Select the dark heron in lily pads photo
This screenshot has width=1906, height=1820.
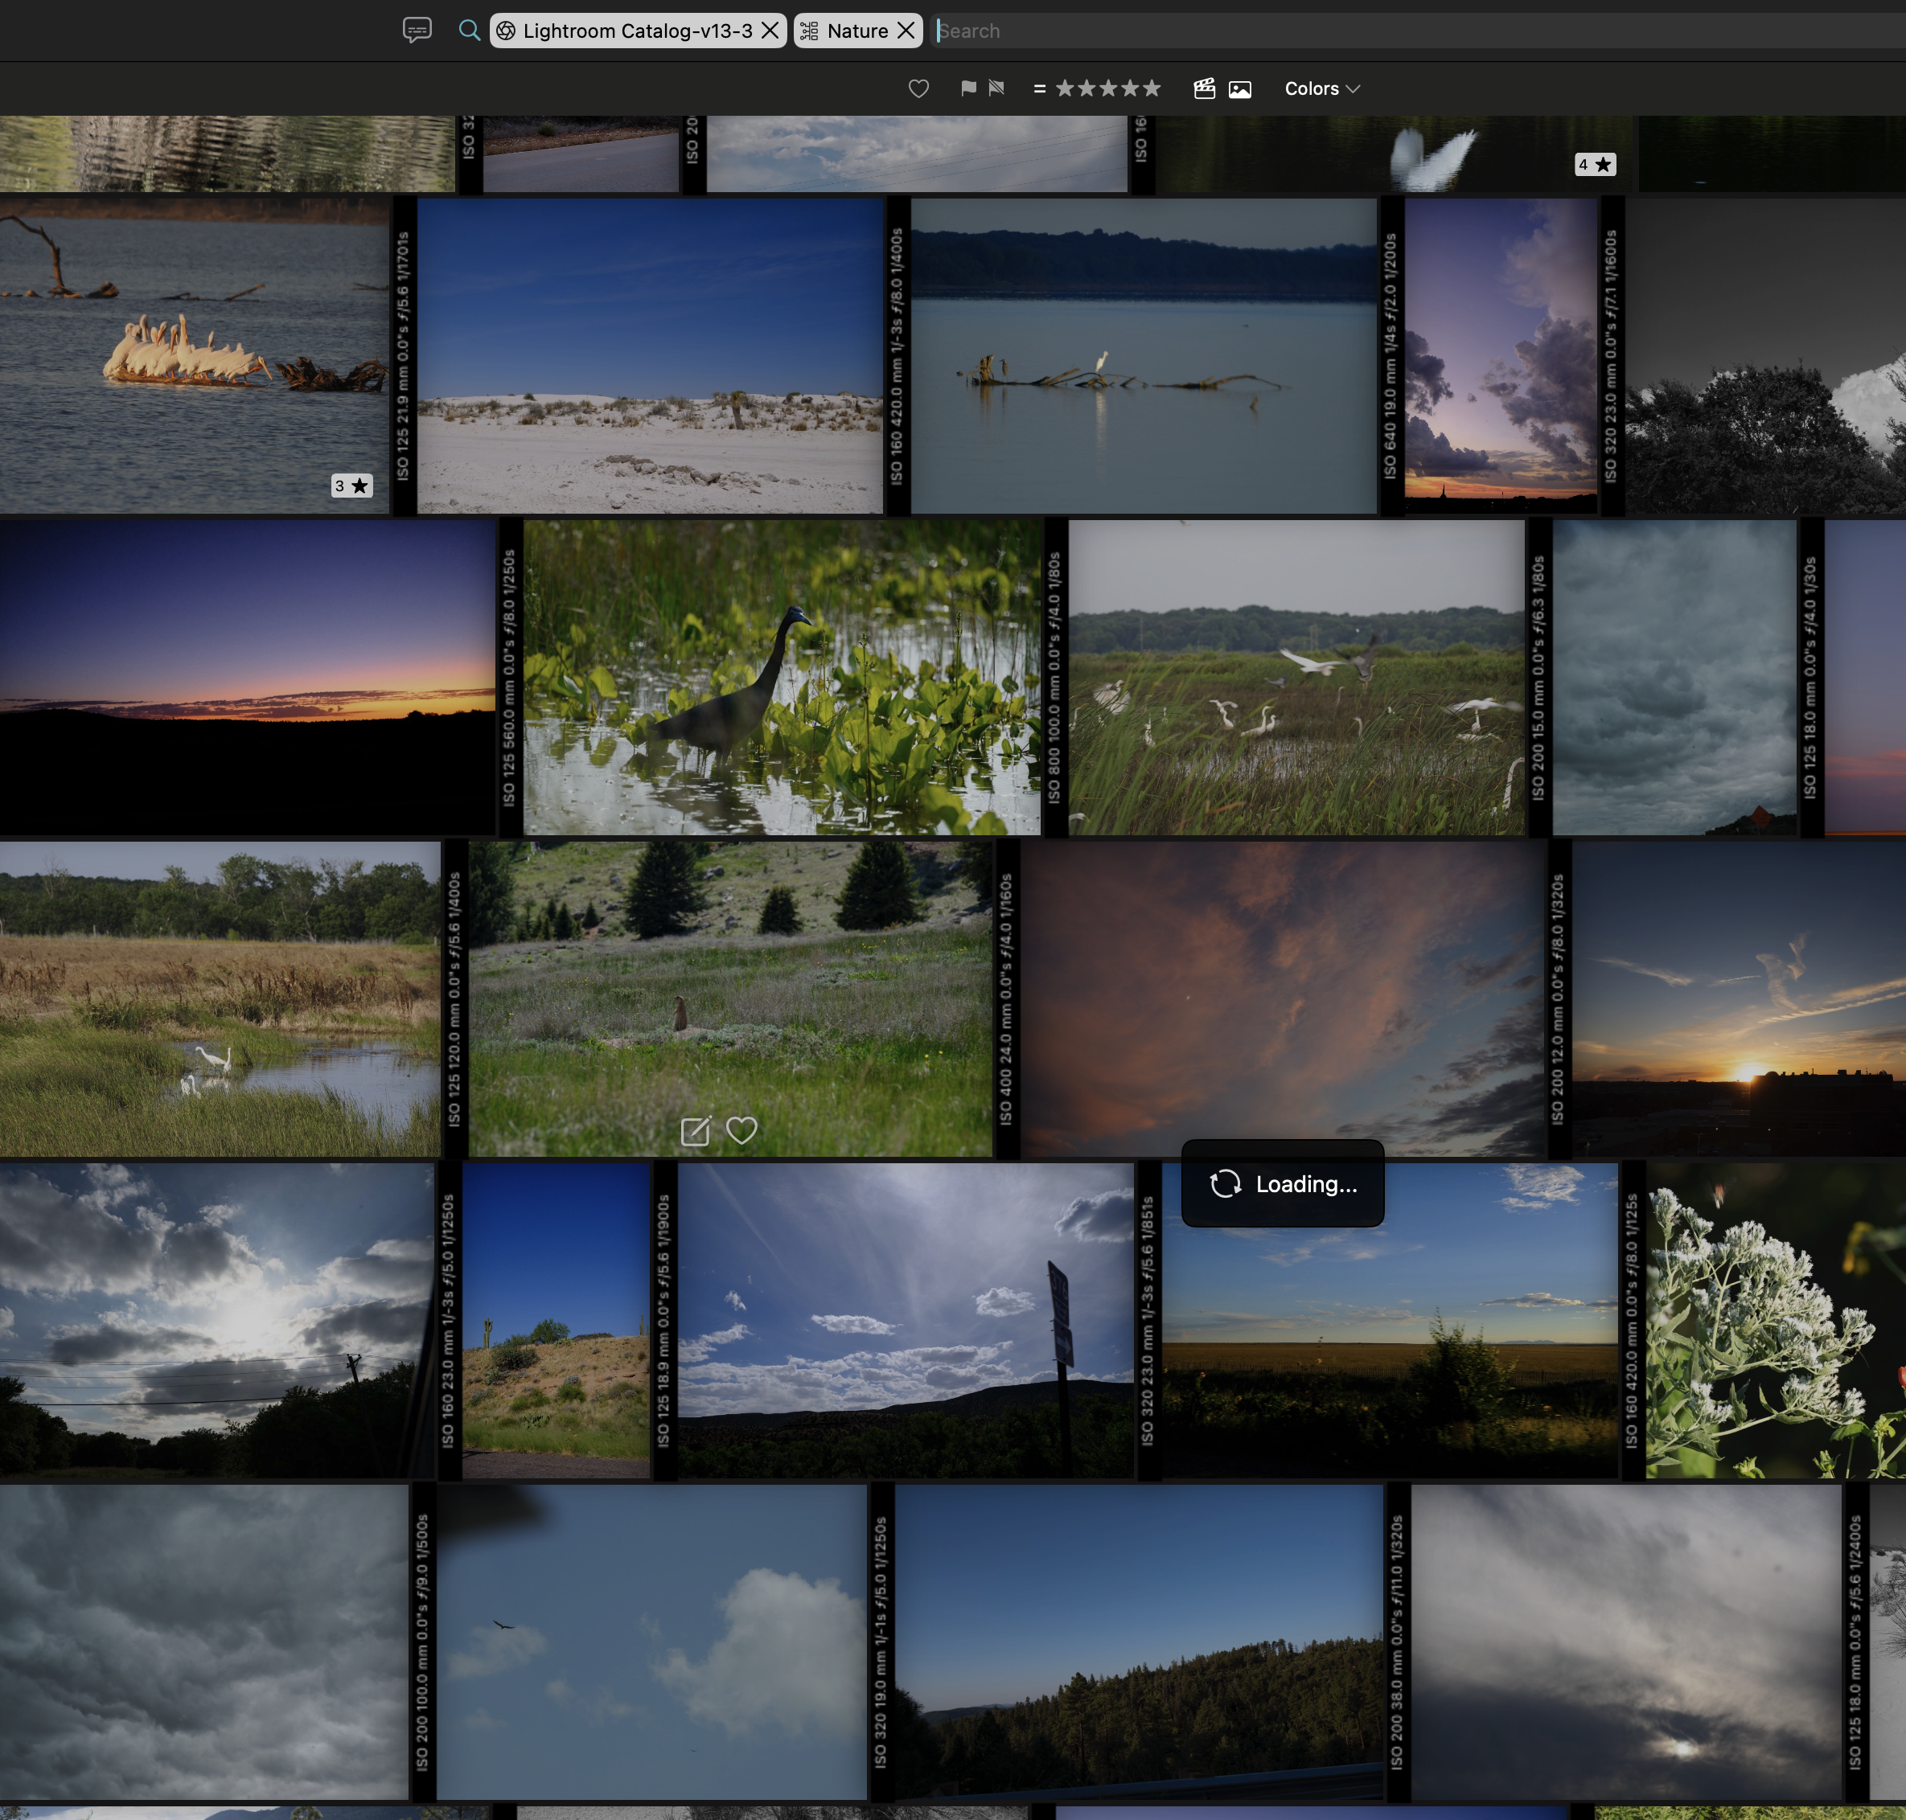point(783,677)
